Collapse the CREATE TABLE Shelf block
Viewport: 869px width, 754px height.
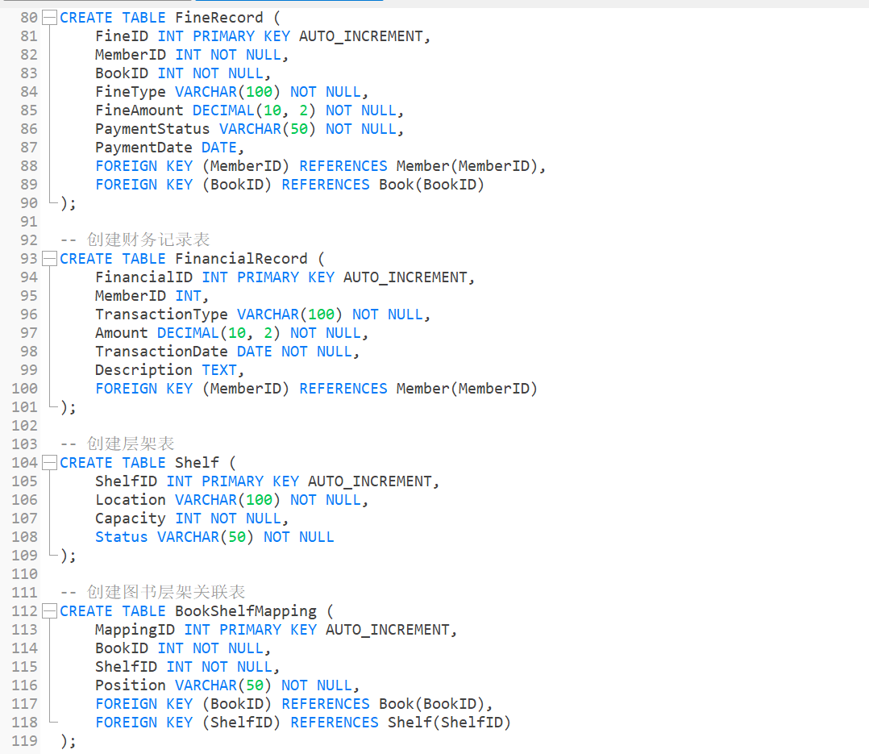coord(50,462)
